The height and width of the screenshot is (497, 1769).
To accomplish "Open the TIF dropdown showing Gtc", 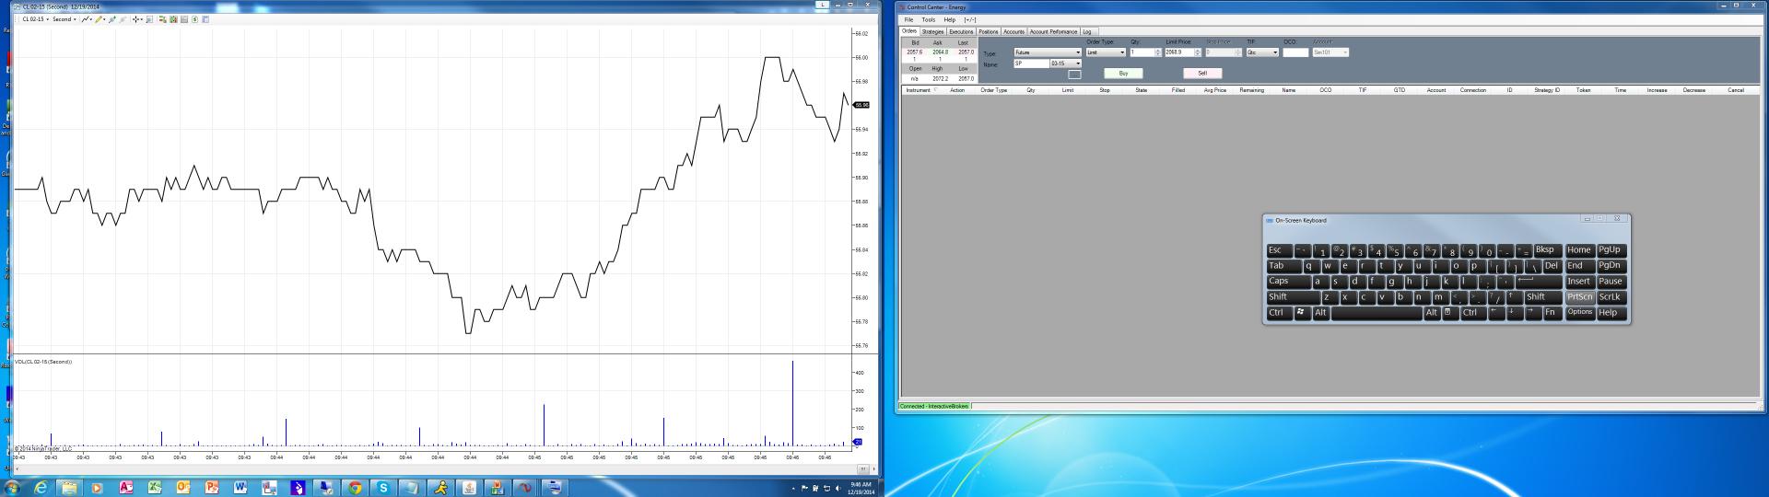I will tap(1262, 52).
